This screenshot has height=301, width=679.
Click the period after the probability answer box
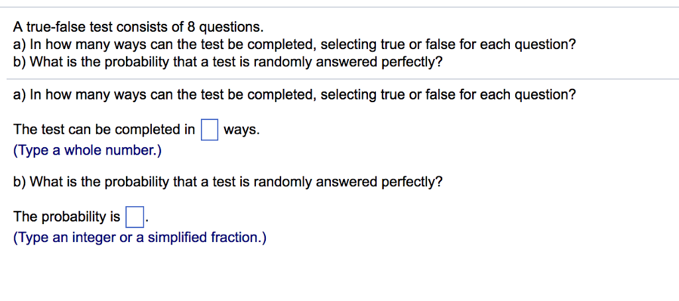(147, 221)
